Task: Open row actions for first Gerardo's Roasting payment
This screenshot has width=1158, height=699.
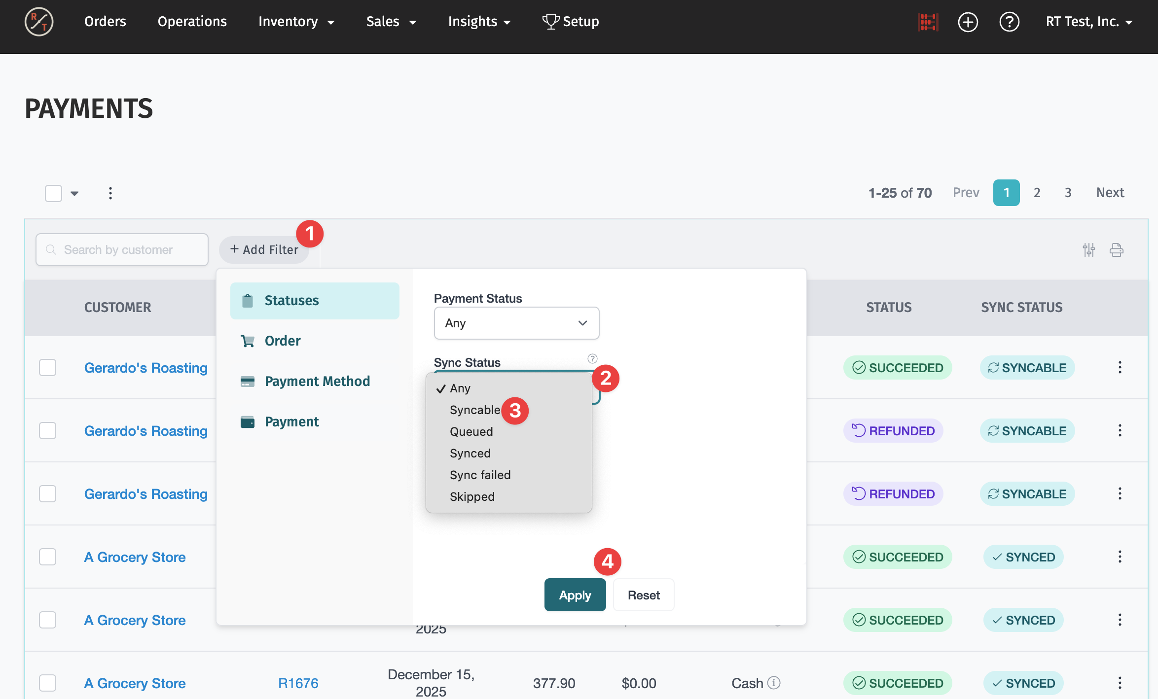Action: coord(1120,368)
